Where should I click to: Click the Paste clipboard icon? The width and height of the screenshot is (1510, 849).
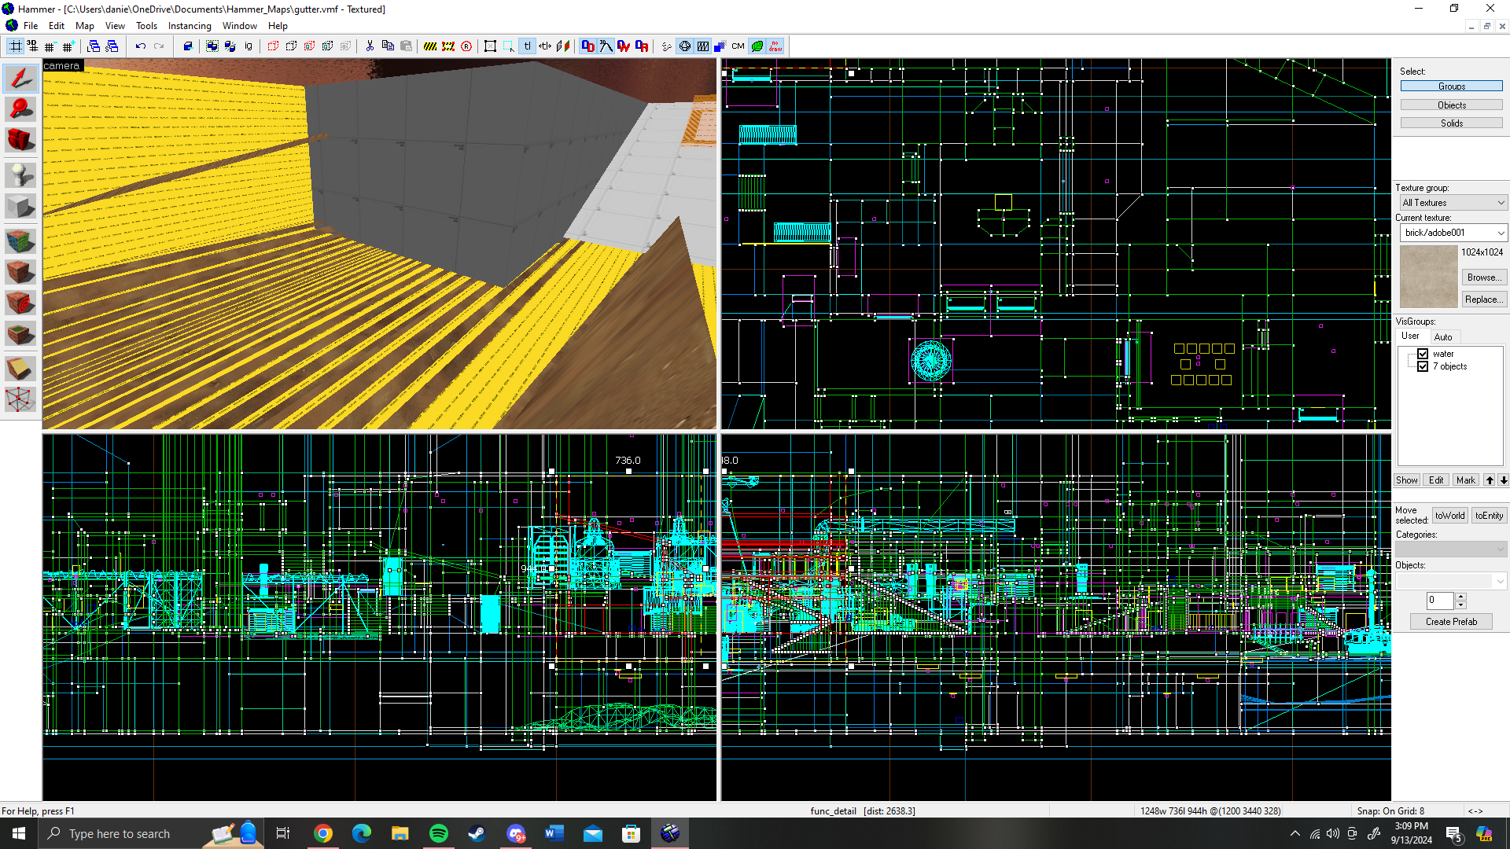[x=406, y=46]
